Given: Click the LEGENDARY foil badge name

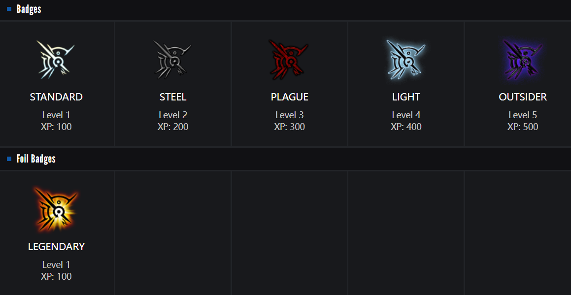Looking at the screenshot, I should click(x=56, y=247).
